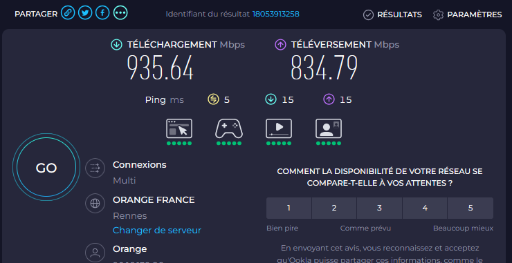Click the download arrow icon beside TÉLÉCHARGEMENT
The height and width of the screenshot is (263, 512).
point(116,45)
